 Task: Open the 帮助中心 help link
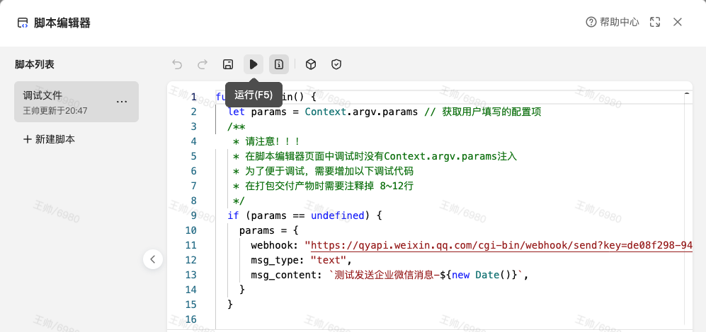[613, 23]
